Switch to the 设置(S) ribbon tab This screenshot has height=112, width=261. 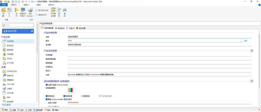pos(38,5)
